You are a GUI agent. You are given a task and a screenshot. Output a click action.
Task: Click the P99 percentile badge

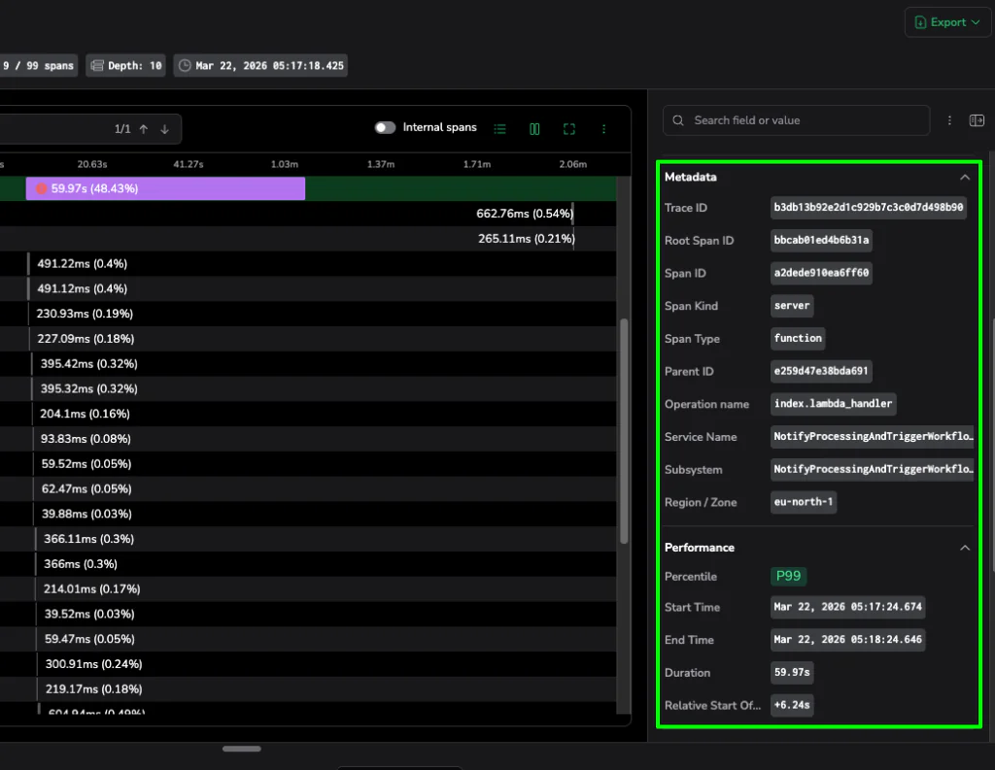click(x=788, y=576)
